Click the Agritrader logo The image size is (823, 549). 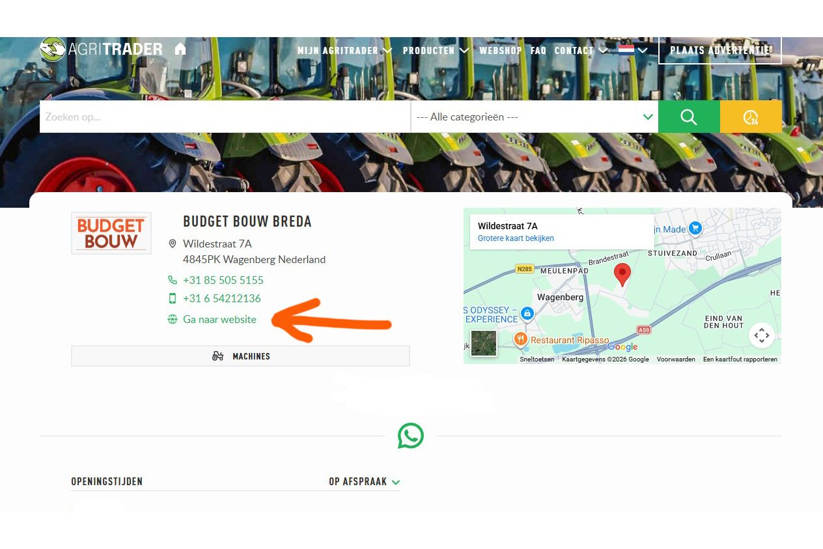coord(102,49)
